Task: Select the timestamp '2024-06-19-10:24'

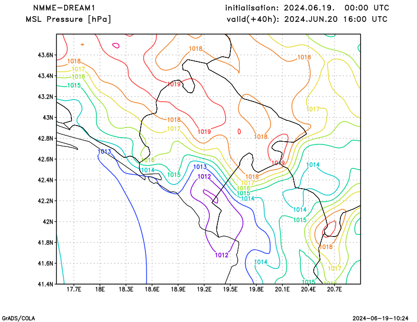Action: pyautogui.click(x=381, y=318)
